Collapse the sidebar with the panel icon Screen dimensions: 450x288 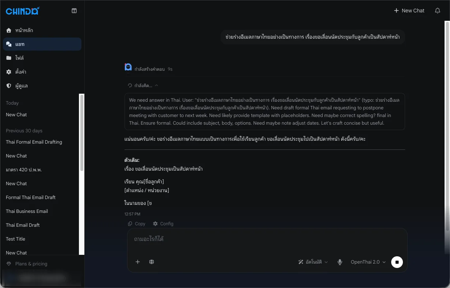[74, 11]
